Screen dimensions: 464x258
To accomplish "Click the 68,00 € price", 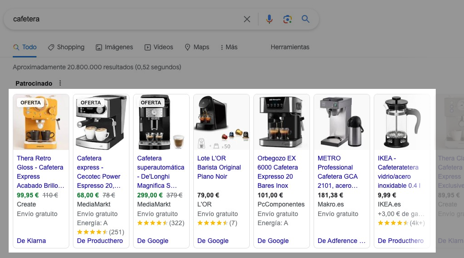I will [x=88, y=195].
